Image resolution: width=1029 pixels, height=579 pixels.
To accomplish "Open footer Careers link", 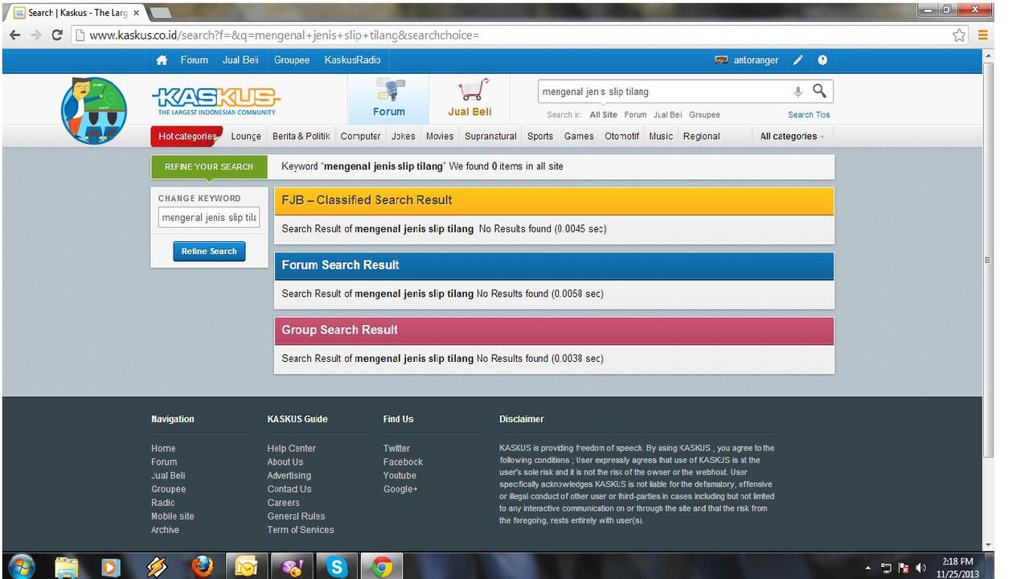I will tap(283, 503).
